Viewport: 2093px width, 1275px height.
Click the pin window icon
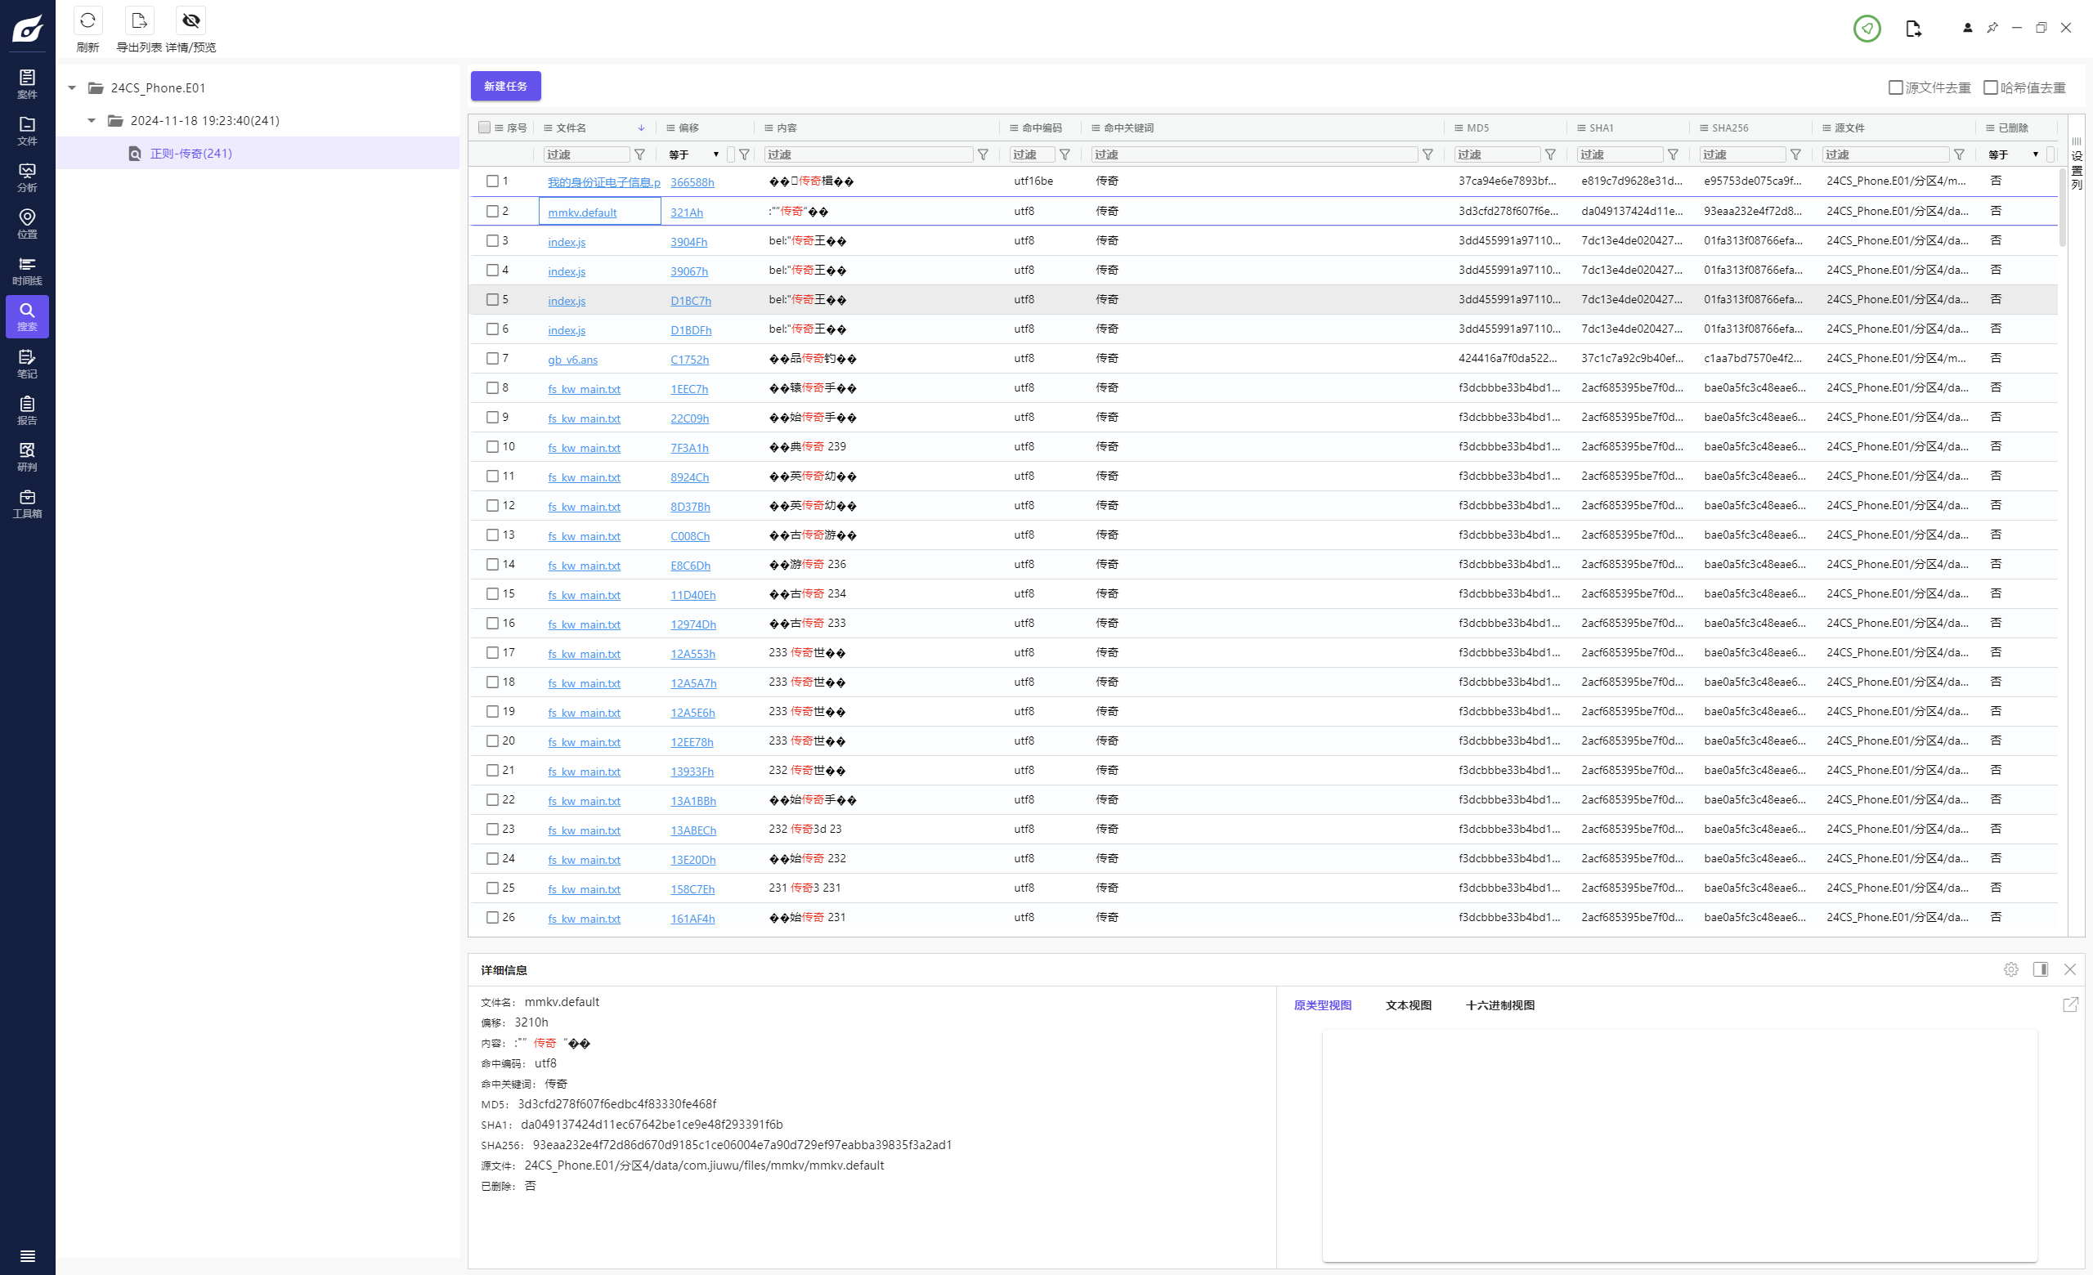[1992, 28]
